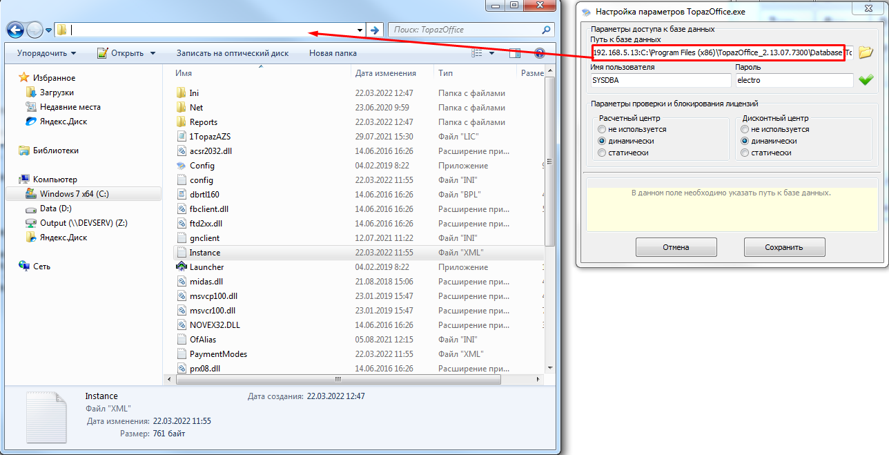Open Яндекс.Диск under Избранное
This screenshot has height=455, width=889.
pos(63,122)
